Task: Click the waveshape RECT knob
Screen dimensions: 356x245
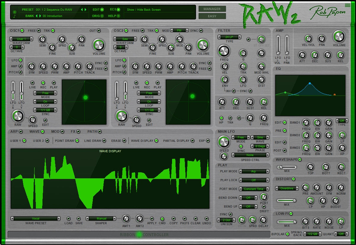Action: coord(341,167)
